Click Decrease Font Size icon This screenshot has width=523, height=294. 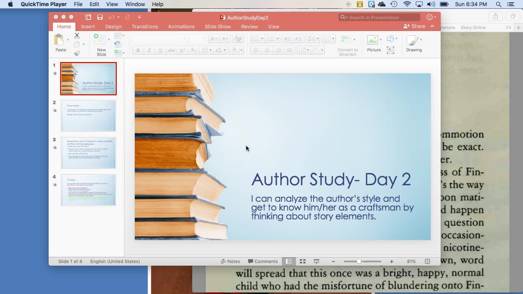click(225, 39)
